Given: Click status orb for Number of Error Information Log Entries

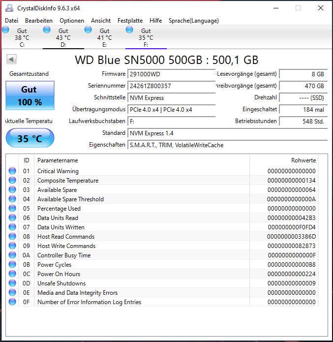Looking at the screenshot, I should [12, 302].
